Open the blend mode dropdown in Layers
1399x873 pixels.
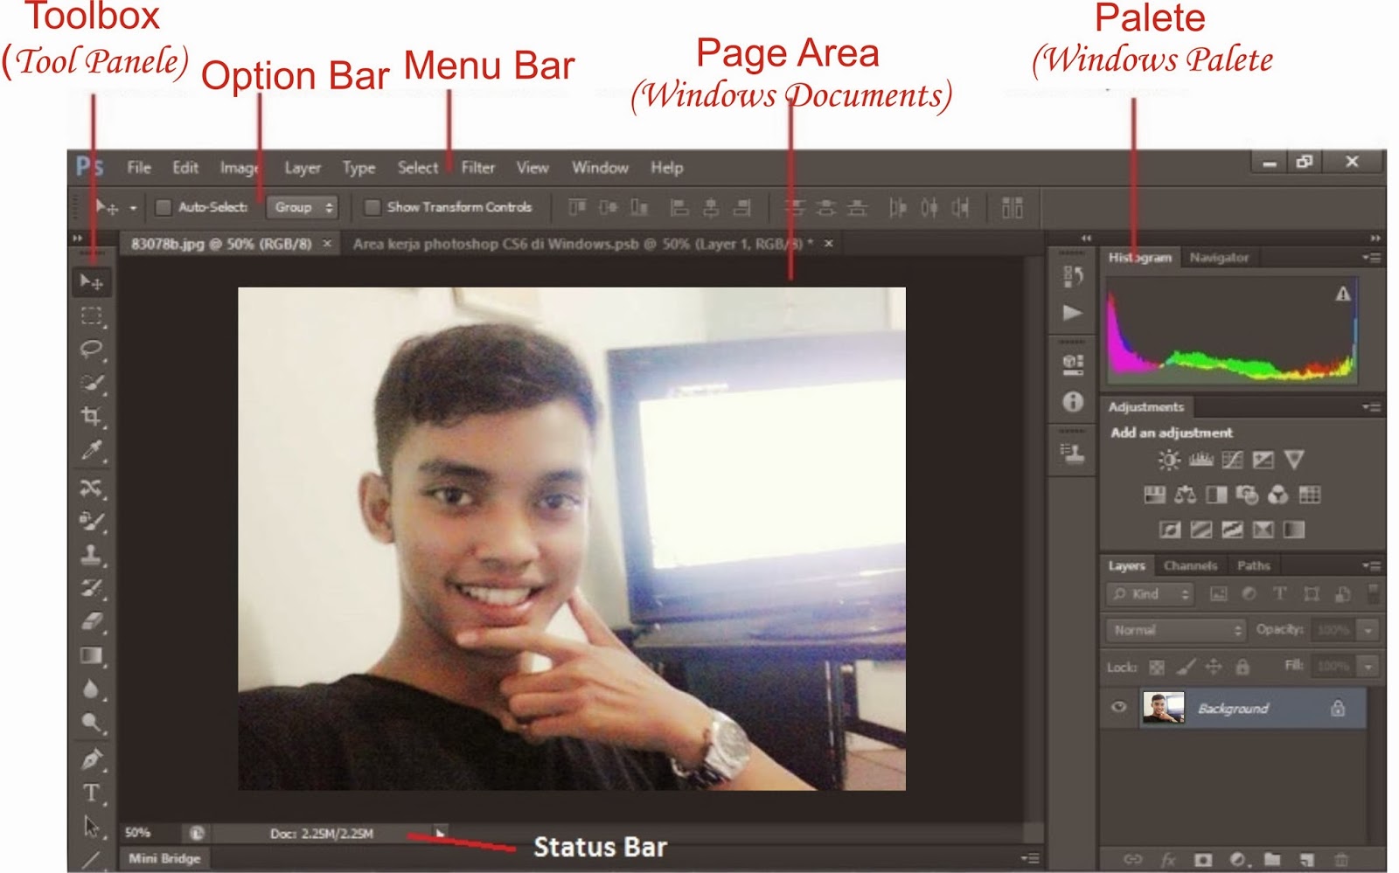tap(1174, 629)
